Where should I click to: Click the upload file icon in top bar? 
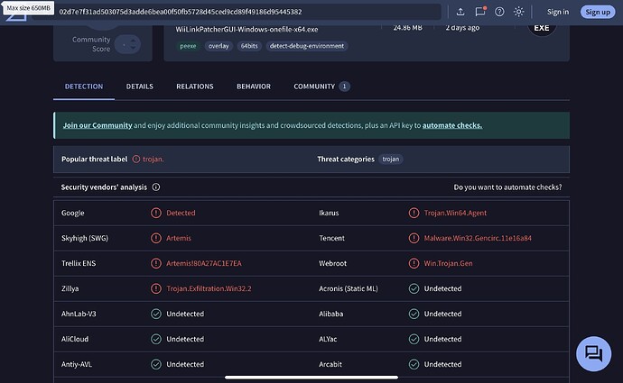coord(460,12)
